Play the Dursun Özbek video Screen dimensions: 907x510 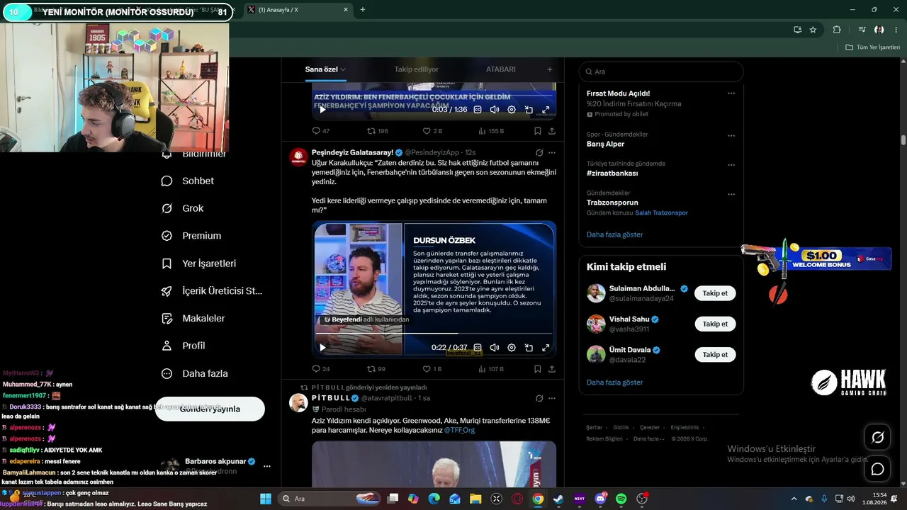pyautogui.click(x=322, y=348)
